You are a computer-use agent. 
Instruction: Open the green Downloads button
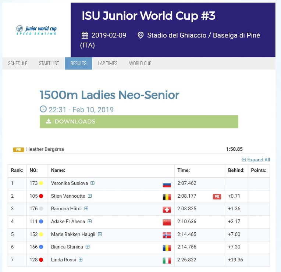[x=139, y=122]
